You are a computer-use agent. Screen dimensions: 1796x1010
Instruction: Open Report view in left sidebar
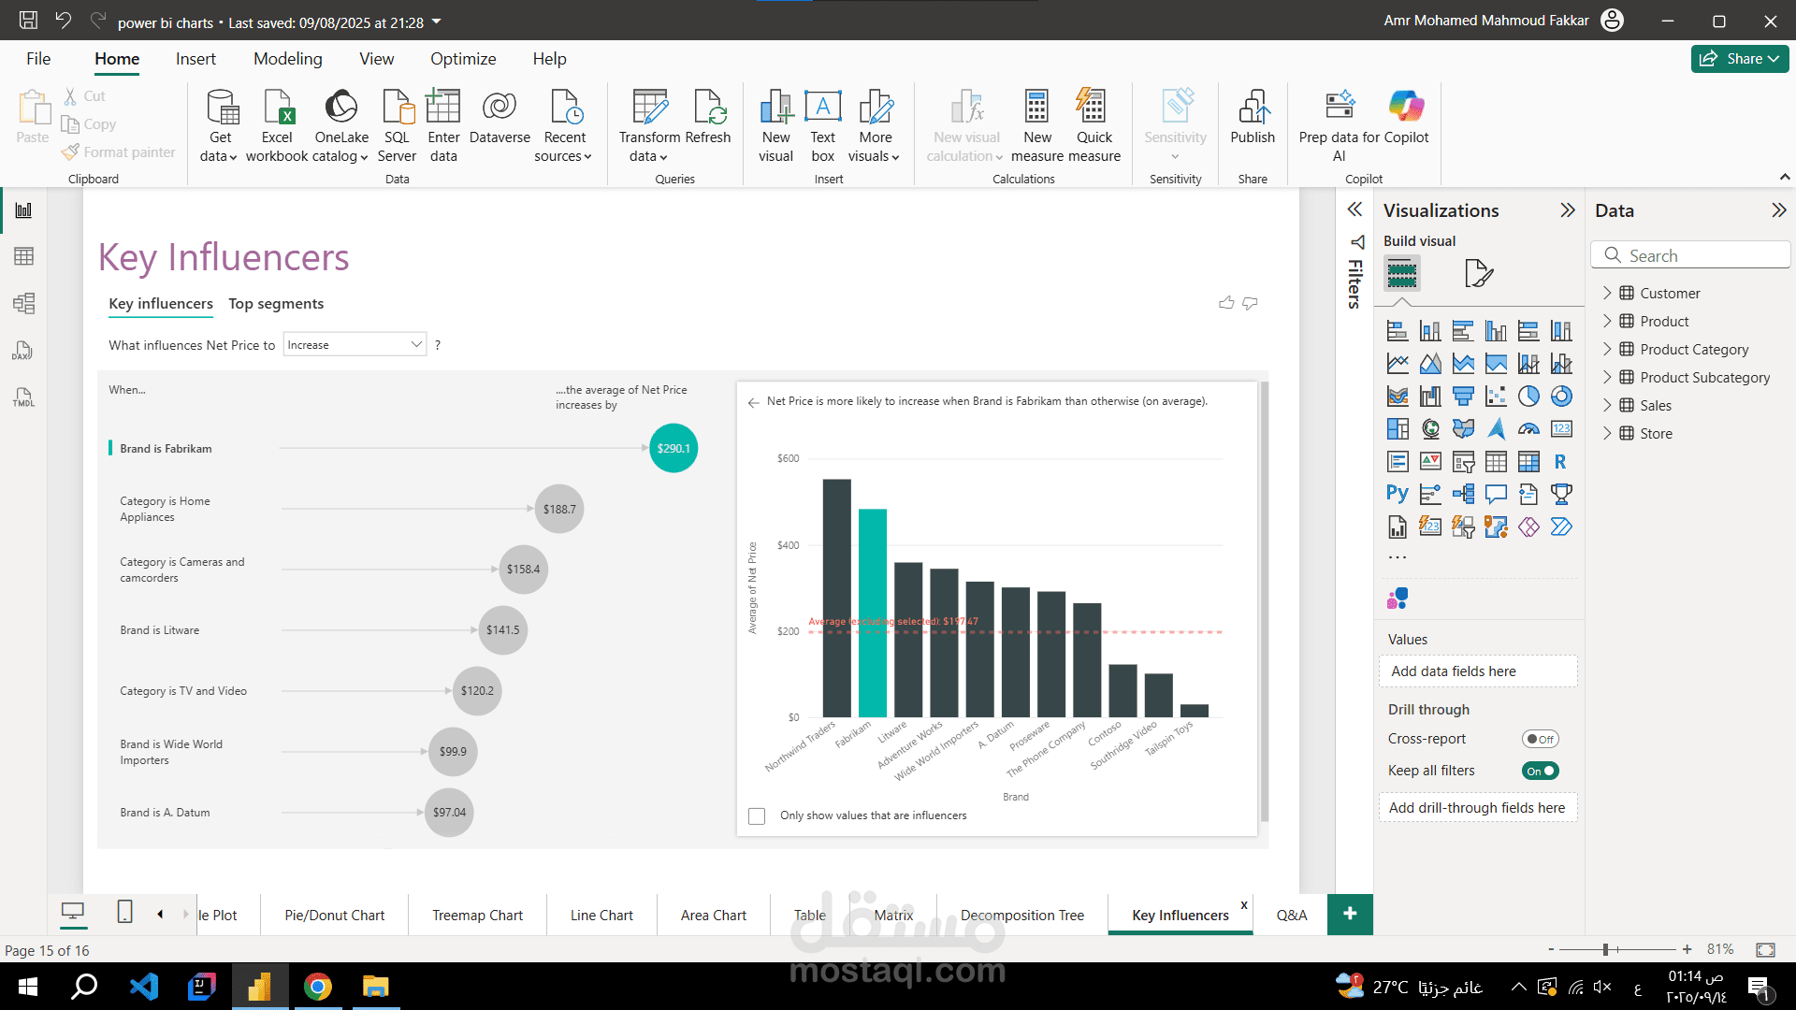(x=23, y=210)
